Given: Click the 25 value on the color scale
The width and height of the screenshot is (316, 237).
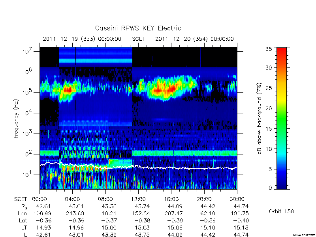Looking at the screenshot, I should (269, 88).
